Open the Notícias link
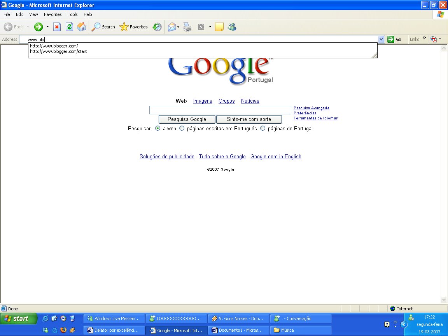 click(250, 101)
